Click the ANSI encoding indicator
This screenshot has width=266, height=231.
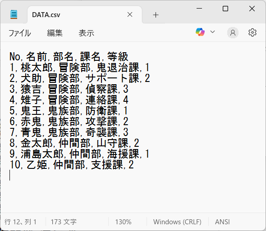tap(222, 222)
